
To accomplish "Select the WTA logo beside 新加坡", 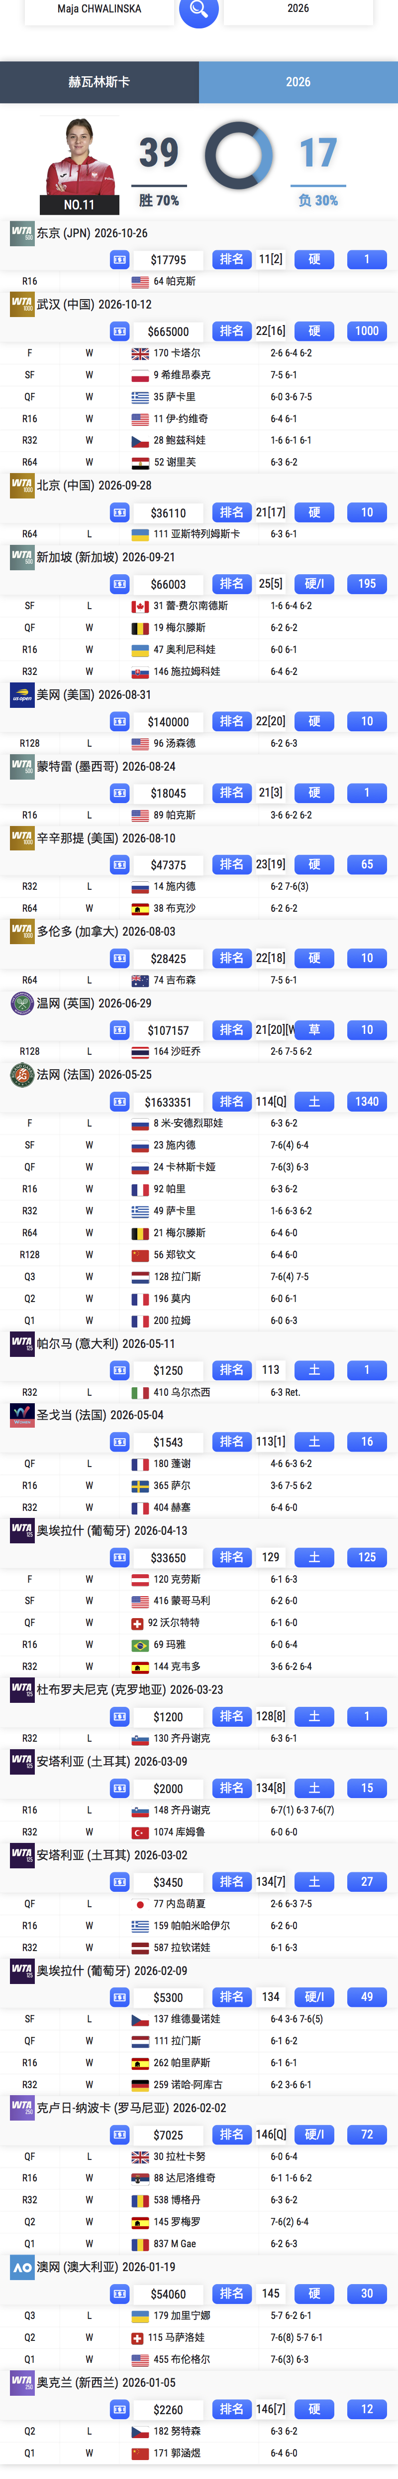I will point(21,557).
